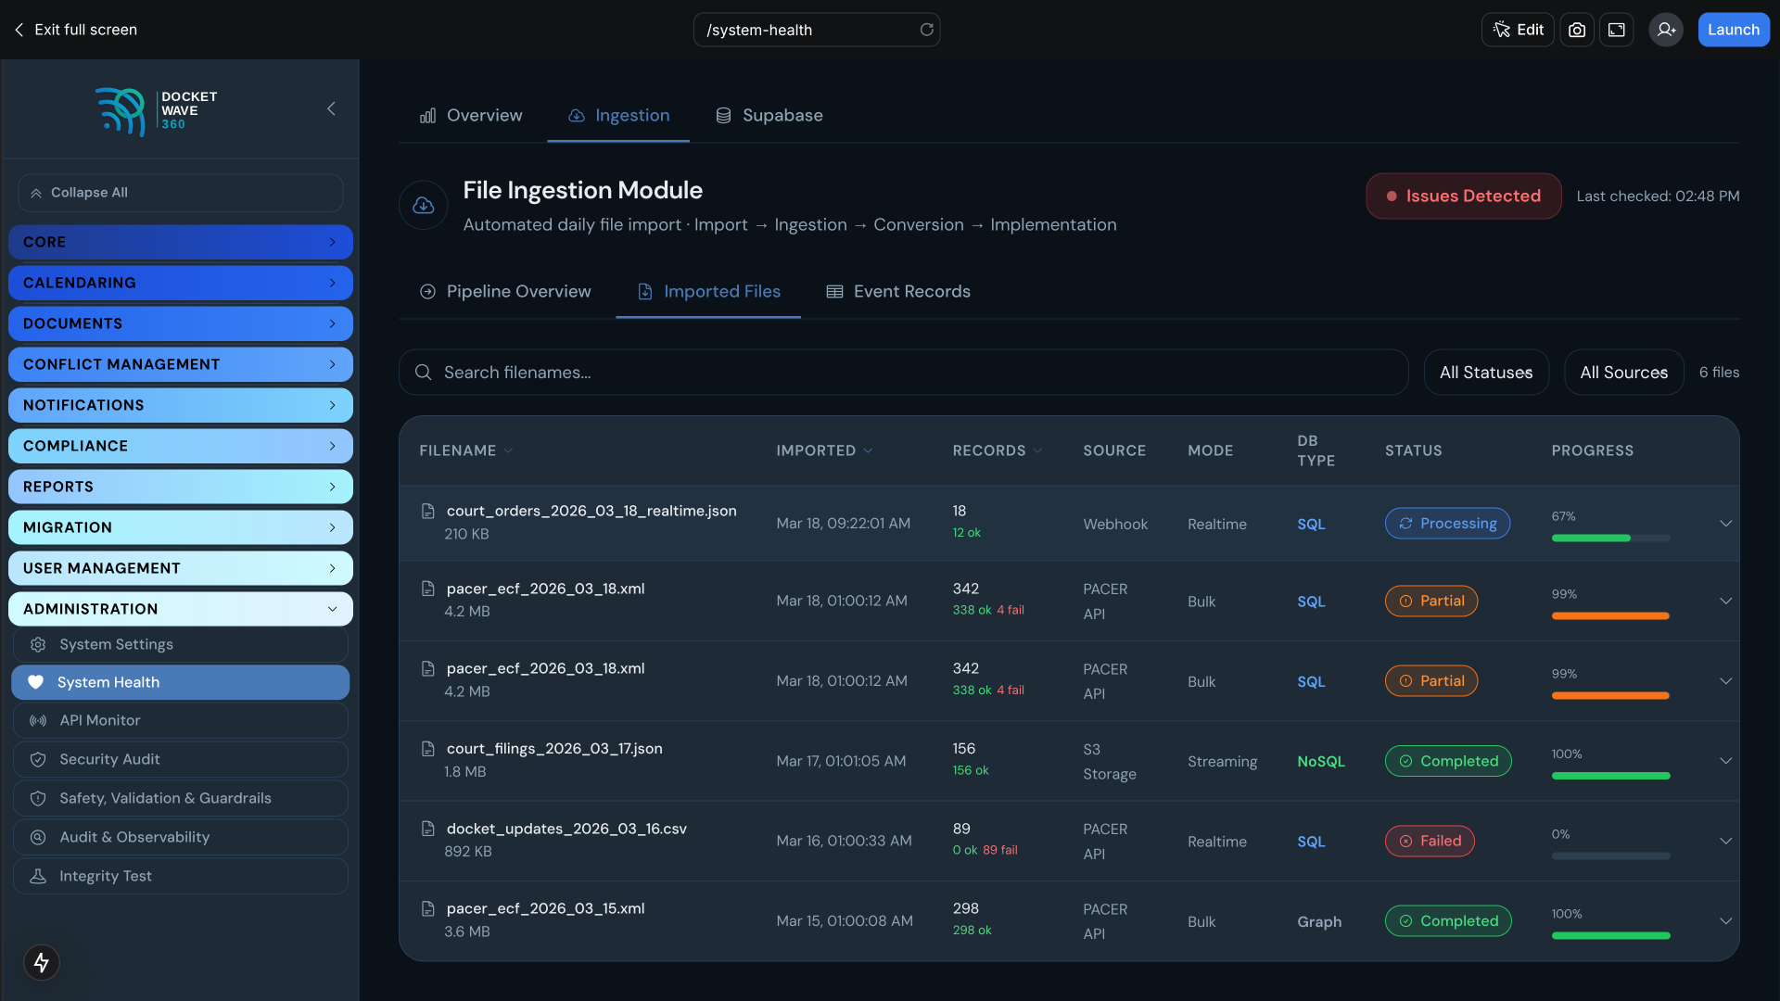Expand the court_orders_2026_03_18_realtime.json row details
Screen dimensions: 1780x1001
[1725, 524]
